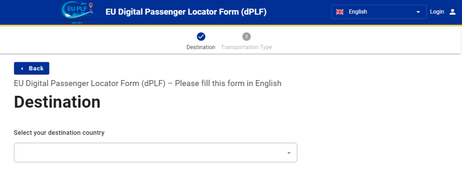Viewport: 462px width, 170px height.
Task: Click the large Destination heading
Action: (57, 102)
